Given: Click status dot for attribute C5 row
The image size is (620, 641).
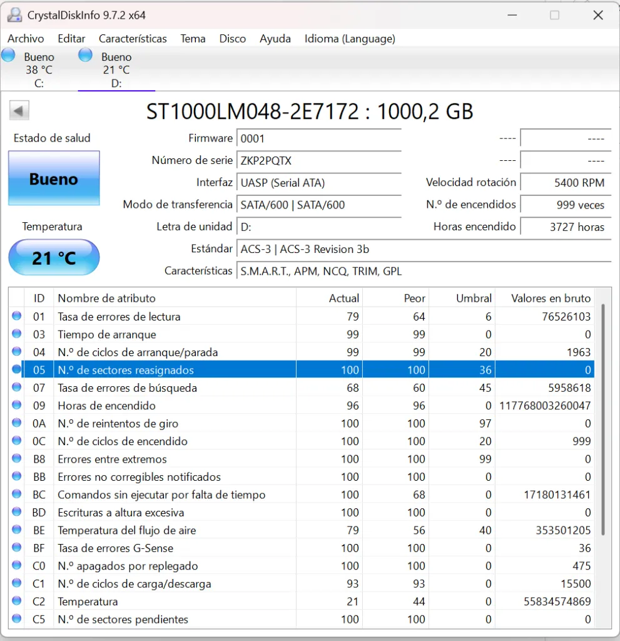Looking at the screenshot, I should 17,618.
